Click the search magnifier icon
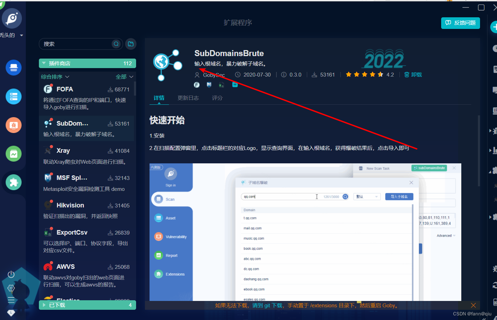The width and height of the screenshot is (497, 320). [x=116, y=44]
